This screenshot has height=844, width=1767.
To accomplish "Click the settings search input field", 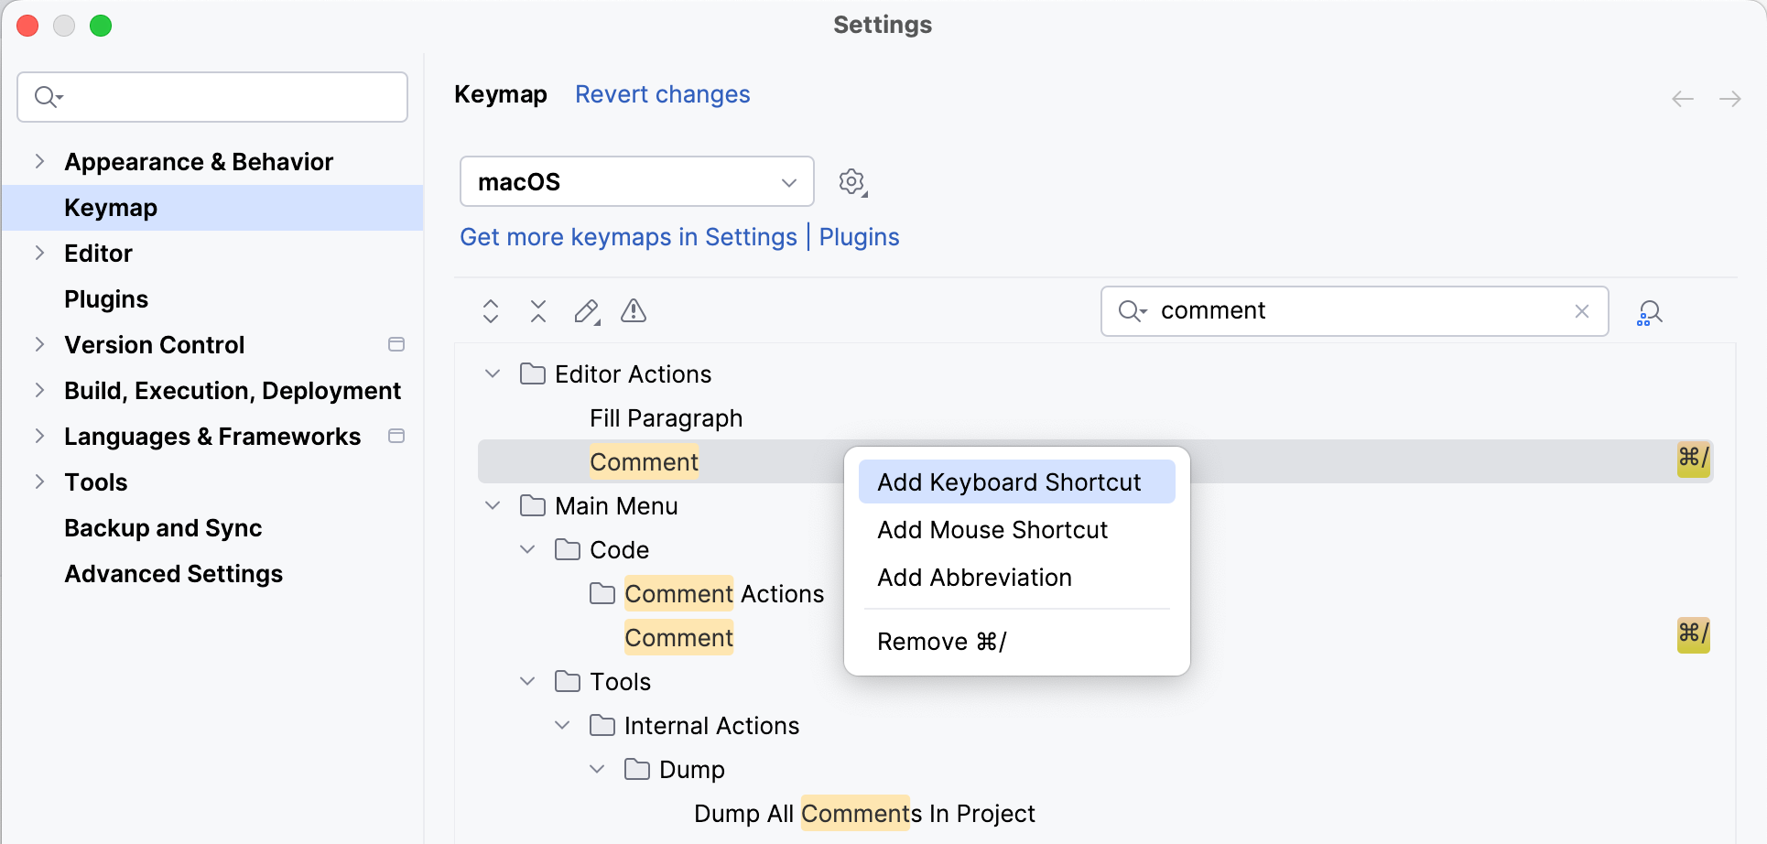I will click(x=211, y=96).
